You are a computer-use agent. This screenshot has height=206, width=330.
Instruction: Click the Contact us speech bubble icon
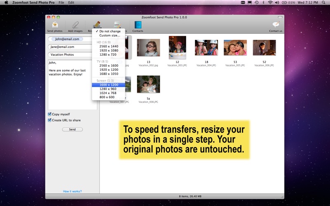tap(276, 24)
